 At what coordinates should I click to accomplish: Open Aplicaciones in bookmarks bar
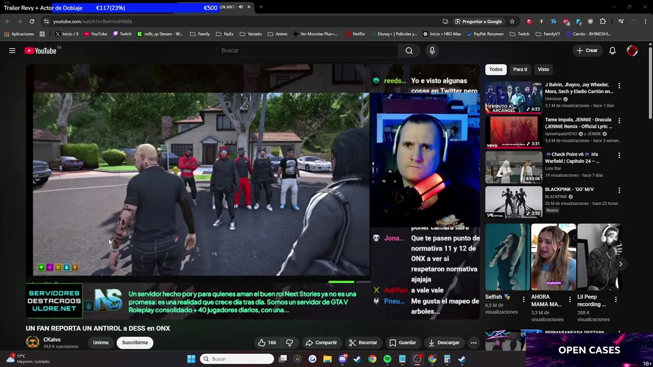click(19, 34)
